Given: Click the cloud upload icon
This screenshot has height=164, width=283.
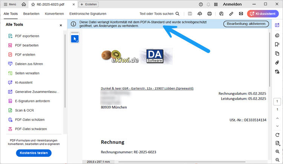Looking at the screenshot, I should [x=200, y=14].
